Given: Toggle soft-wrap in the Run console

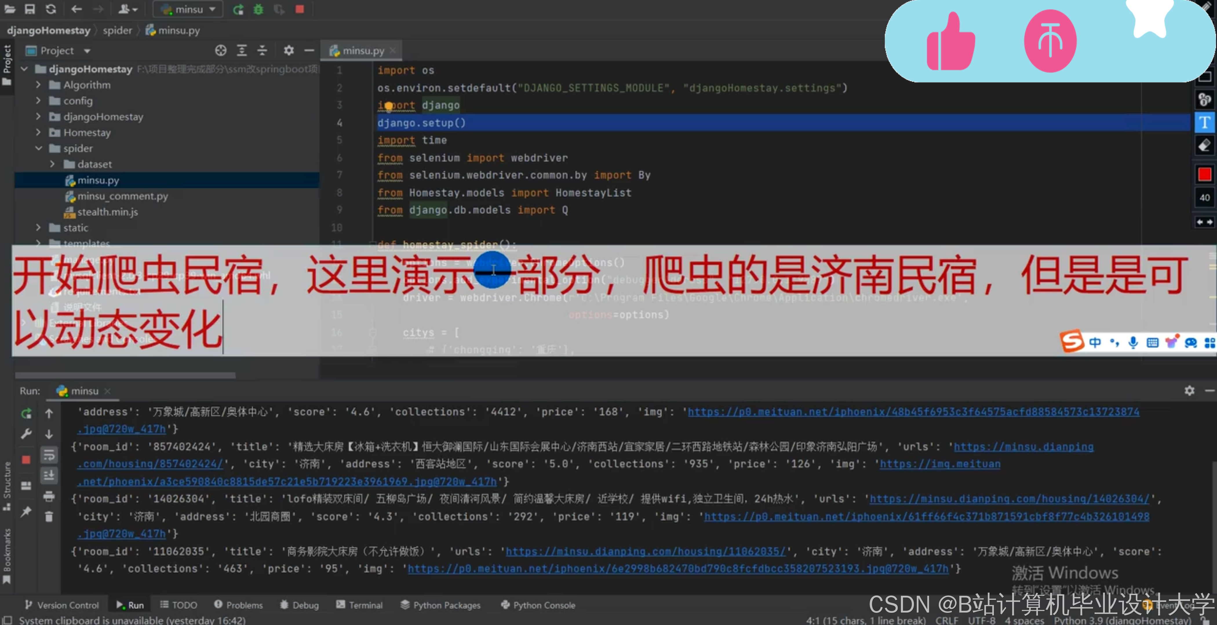Looking at the screenshot, I should 49,455.
